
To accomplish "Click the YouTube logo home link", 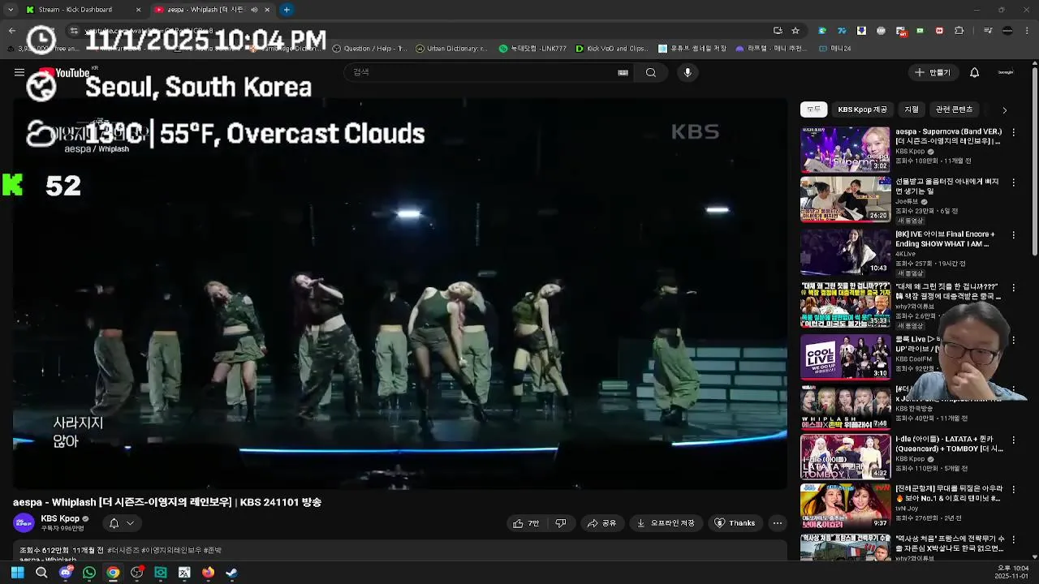I will click(65, 73).
